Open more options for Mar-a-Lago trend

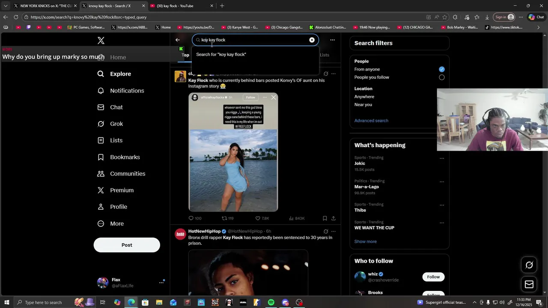click(442, 182)
